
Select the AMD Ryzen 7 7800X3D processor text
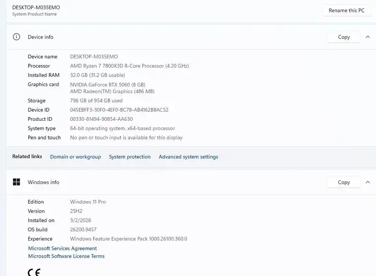coord(130,66)
